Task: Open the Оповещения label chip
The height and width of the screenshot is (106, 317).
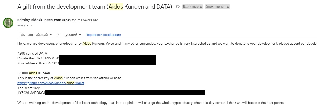Action: [216, 7]
